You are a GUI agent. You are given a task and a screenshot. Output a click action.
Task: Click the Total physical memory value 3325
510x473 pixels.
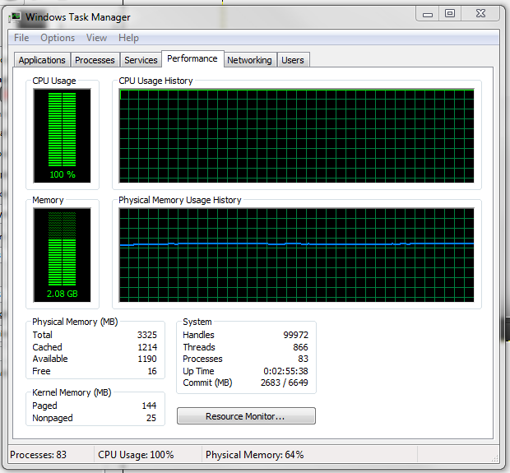[x=147, y=335]
